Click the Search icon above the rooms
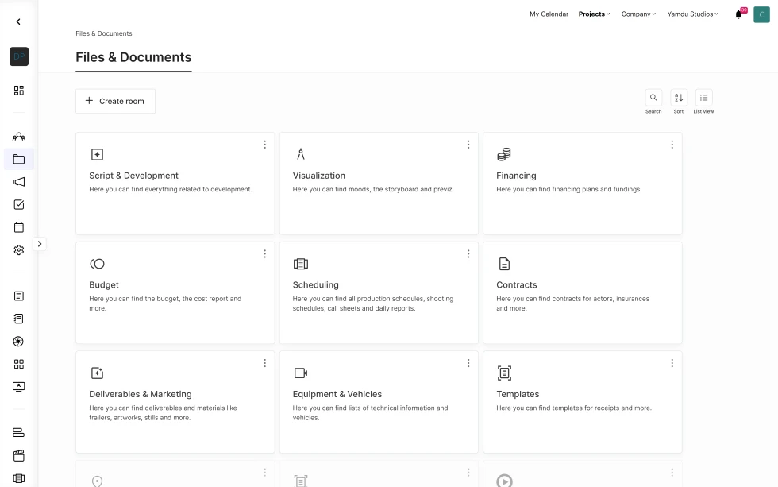Viewport: 778px width, 487px height. tap(653, 98)
